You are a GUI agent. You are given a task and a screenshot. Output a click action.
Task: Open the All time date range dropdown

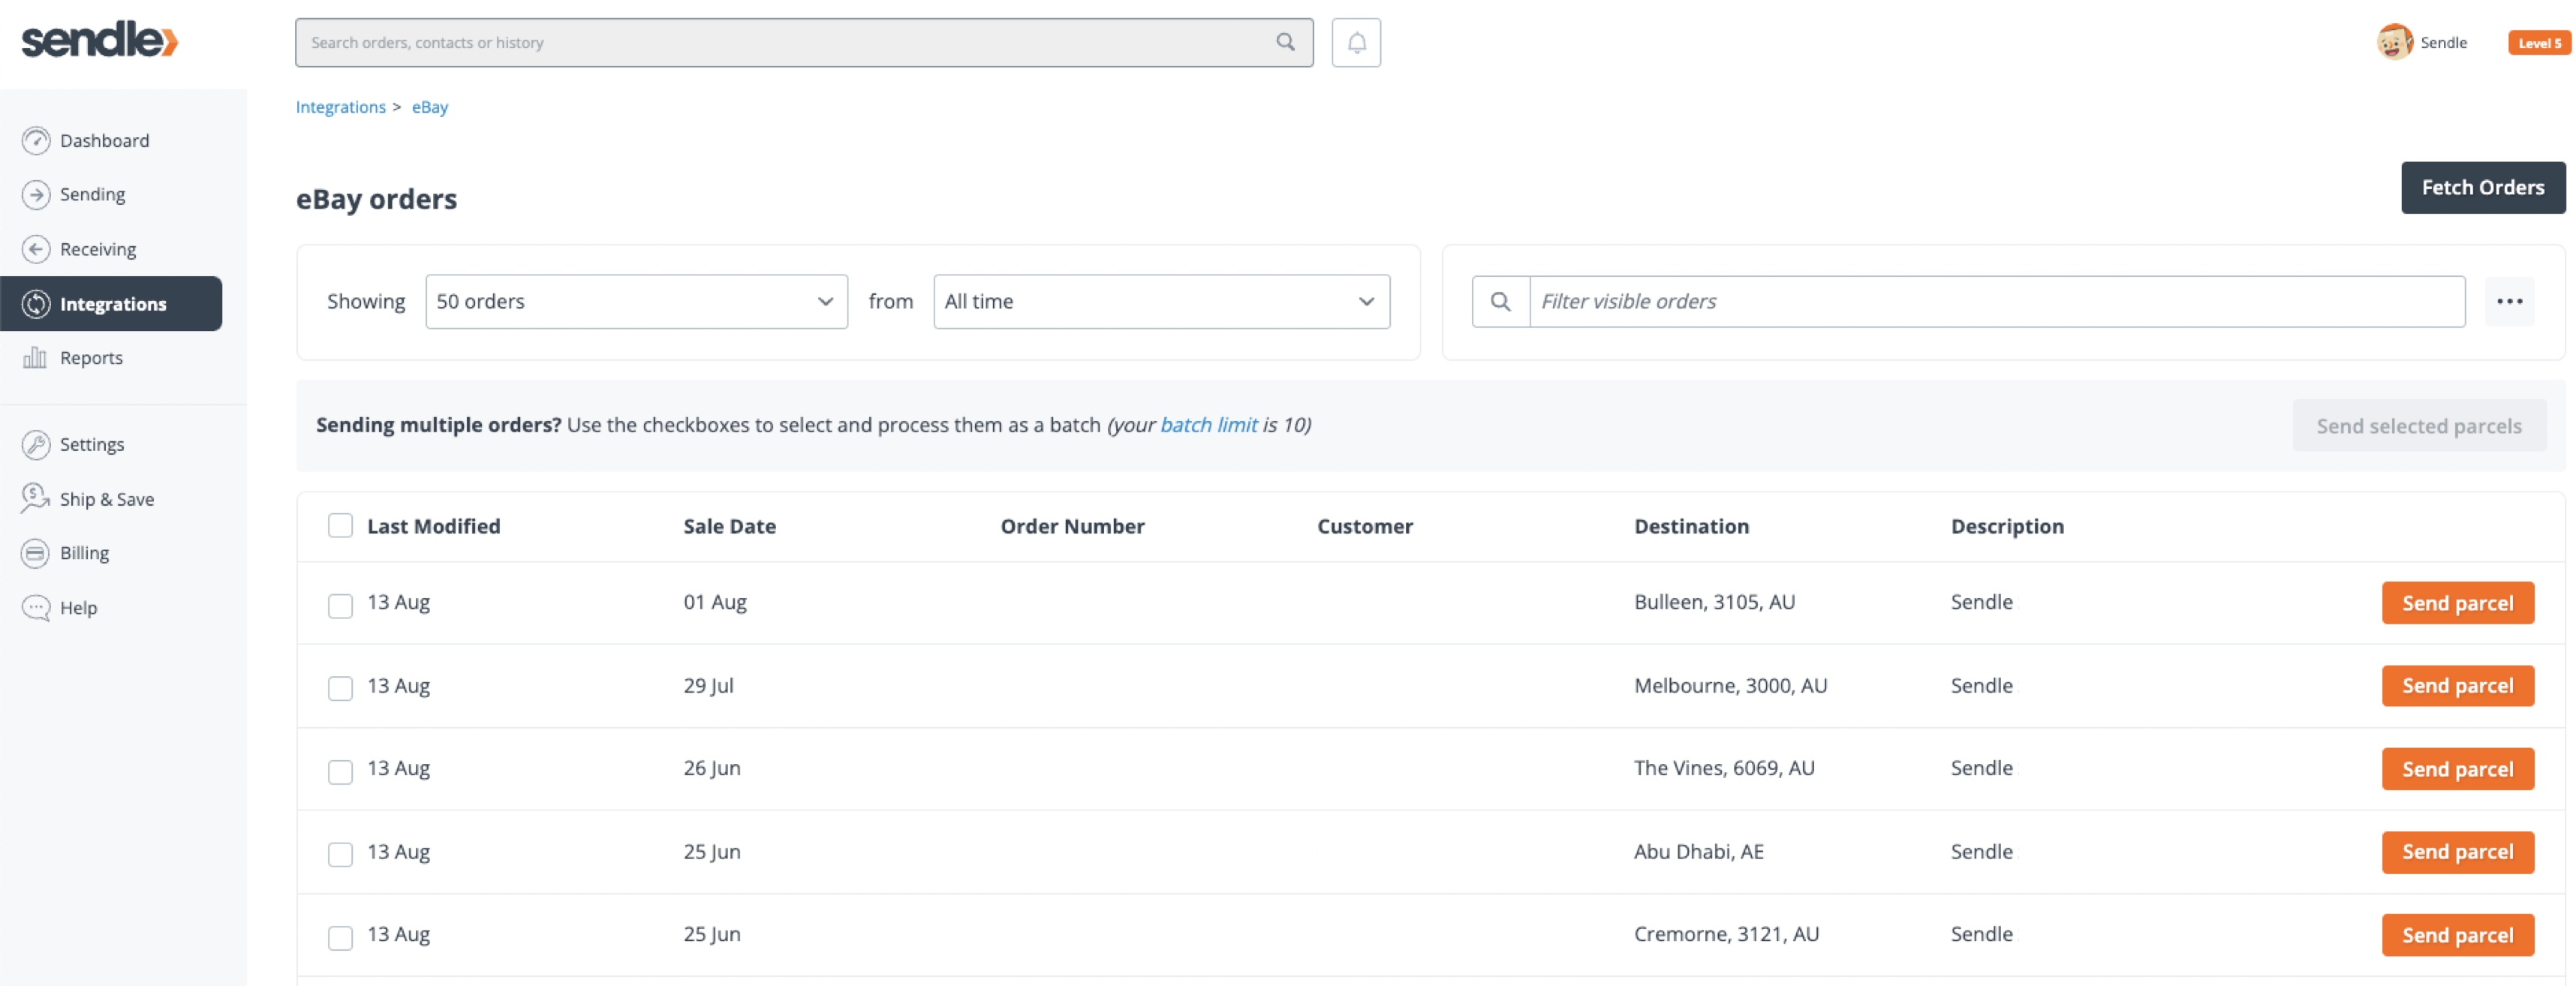1161,301
